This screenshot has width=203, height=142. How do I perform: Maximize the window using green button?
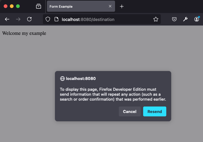18,6
